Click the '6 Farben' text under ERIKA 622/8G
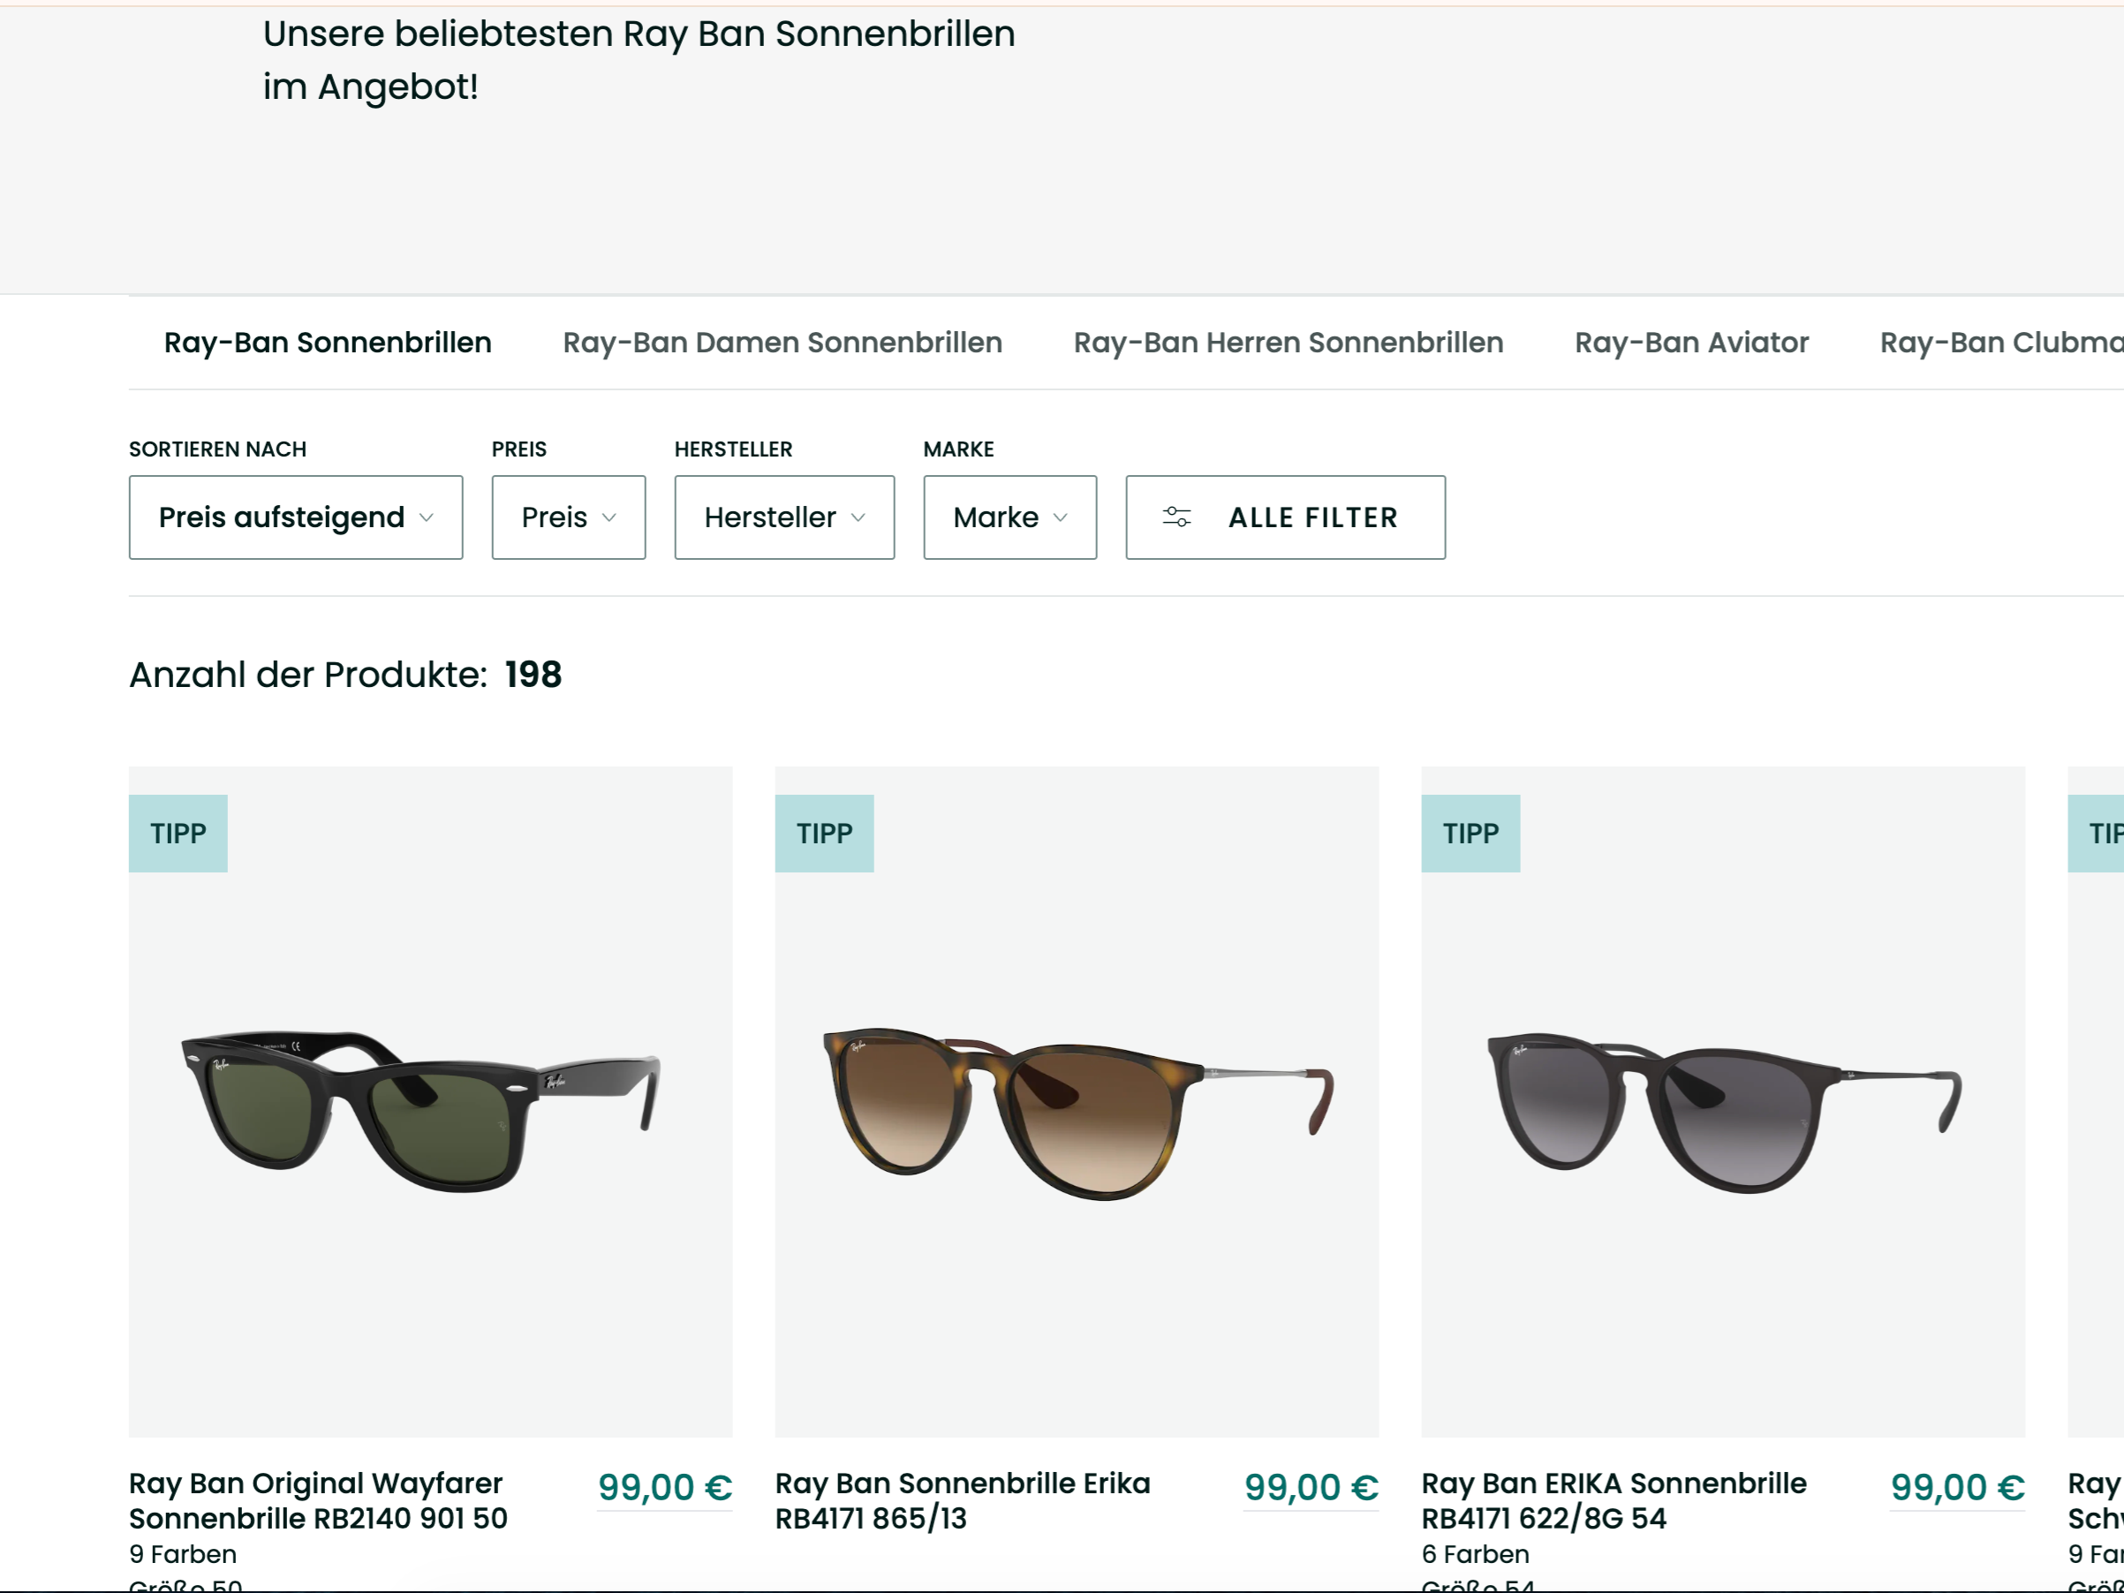The height and width of the screenshot is (1593, 2124). [x=1476, y=1553]
